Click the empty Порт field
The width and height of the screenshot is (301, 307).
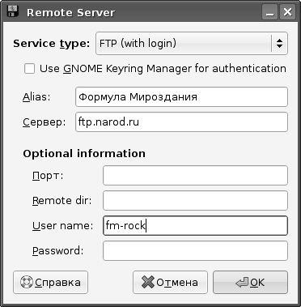(x=195, y=176)
